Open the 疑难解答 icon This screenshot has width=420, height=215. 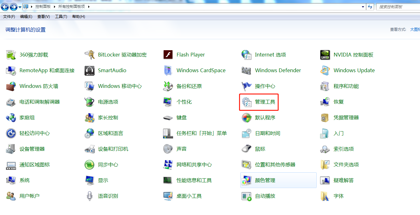(x=325, y=180)
